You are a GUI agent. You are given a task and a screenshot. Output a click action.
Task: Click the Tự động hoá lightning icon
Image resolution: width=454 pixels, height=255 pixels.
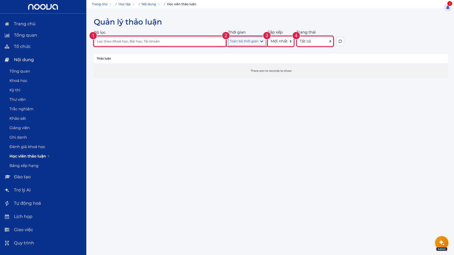click(x=7, y=203)
